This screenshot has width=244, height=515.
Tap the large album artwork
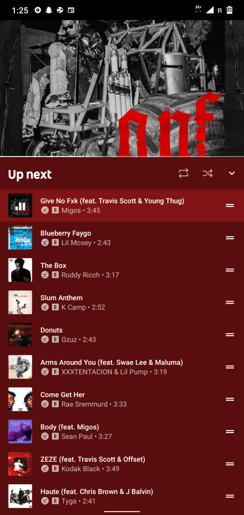[122, 89]
